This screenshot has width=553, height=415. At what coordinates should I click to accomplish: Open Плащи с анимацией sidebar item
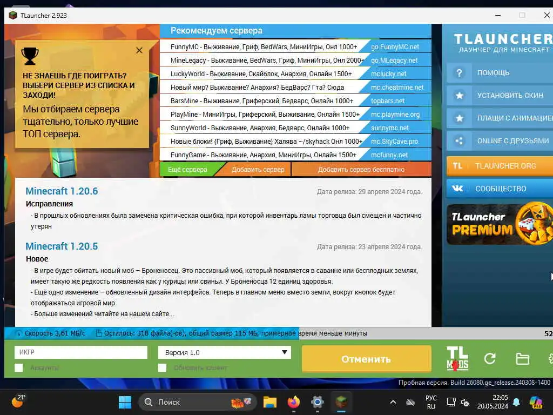click(500, 118)
